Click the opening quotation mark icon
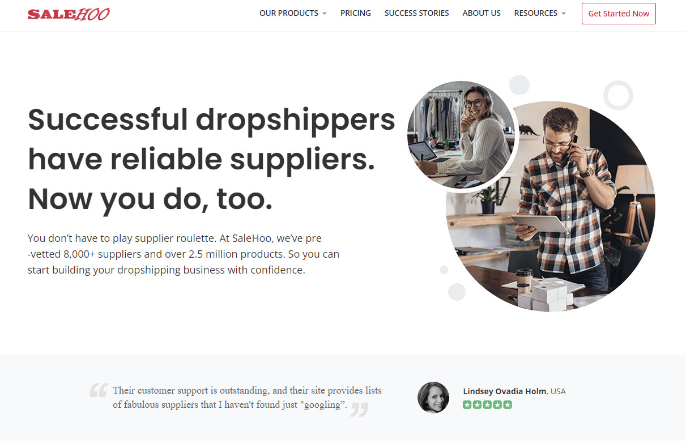Screen dimensions: 686x448 click(99, 390)
